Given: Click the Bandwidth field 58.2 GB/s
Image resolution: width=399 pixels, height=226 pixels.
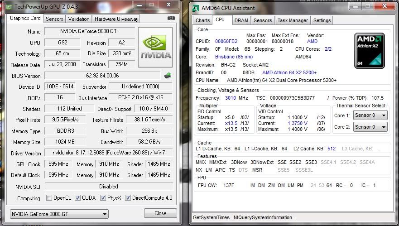Looking at the screenshot, I should coord(149,142).
